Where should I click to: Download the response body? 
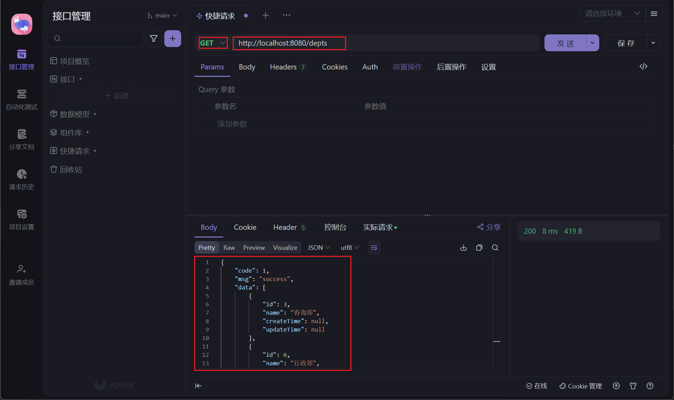463,248
